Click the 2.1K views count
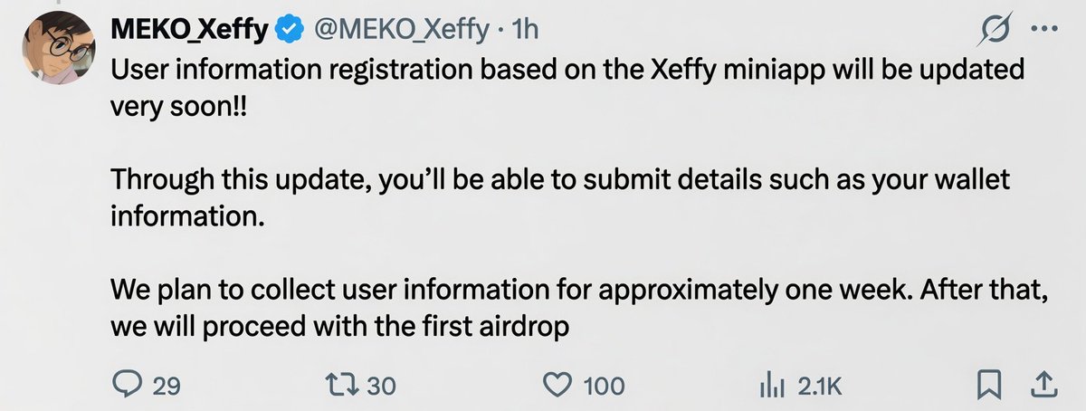This screenshot has height=411, width=1086. click(x=820, y=387)
